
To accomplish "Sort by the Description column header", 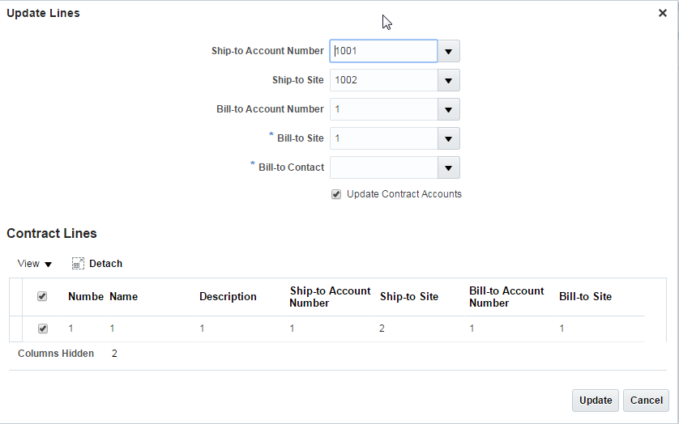I will click(x=228, y=297).
